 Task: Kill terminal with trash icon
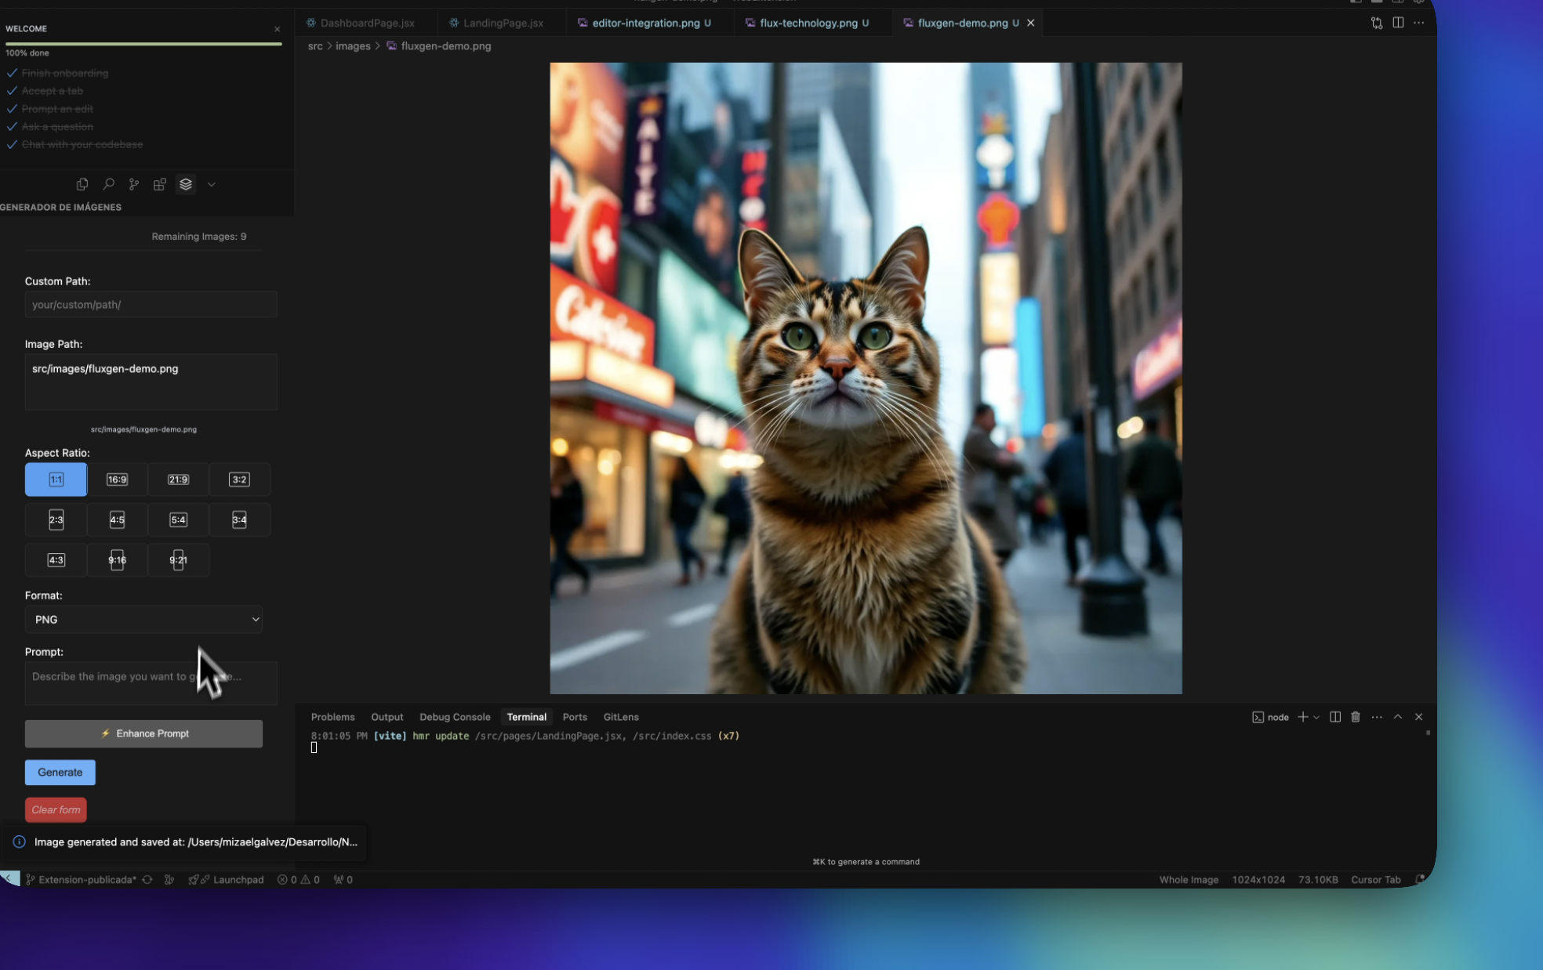click(x=1356, y=717)
